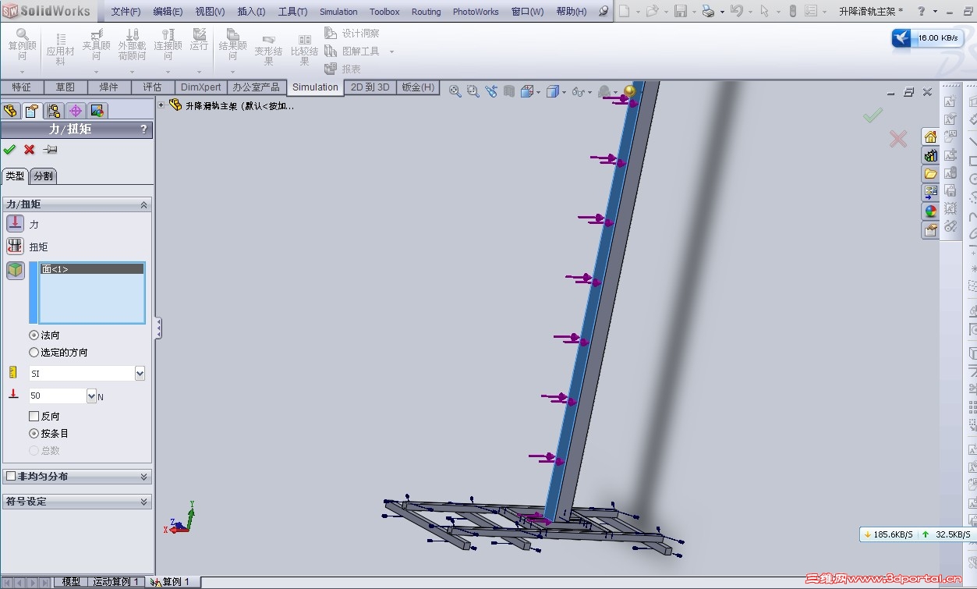The width and height of the screenshot is (977, 589).
Task: Open the 文件(F) menu
Action: [x=126, y=12]
